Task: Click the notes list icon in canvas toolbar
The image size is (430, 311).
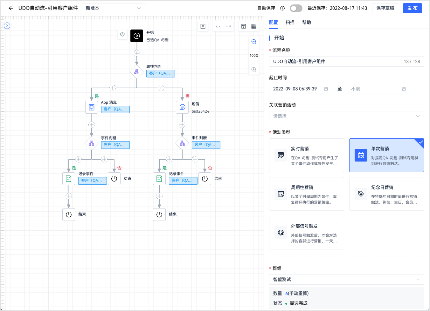Action: (203, 26)
